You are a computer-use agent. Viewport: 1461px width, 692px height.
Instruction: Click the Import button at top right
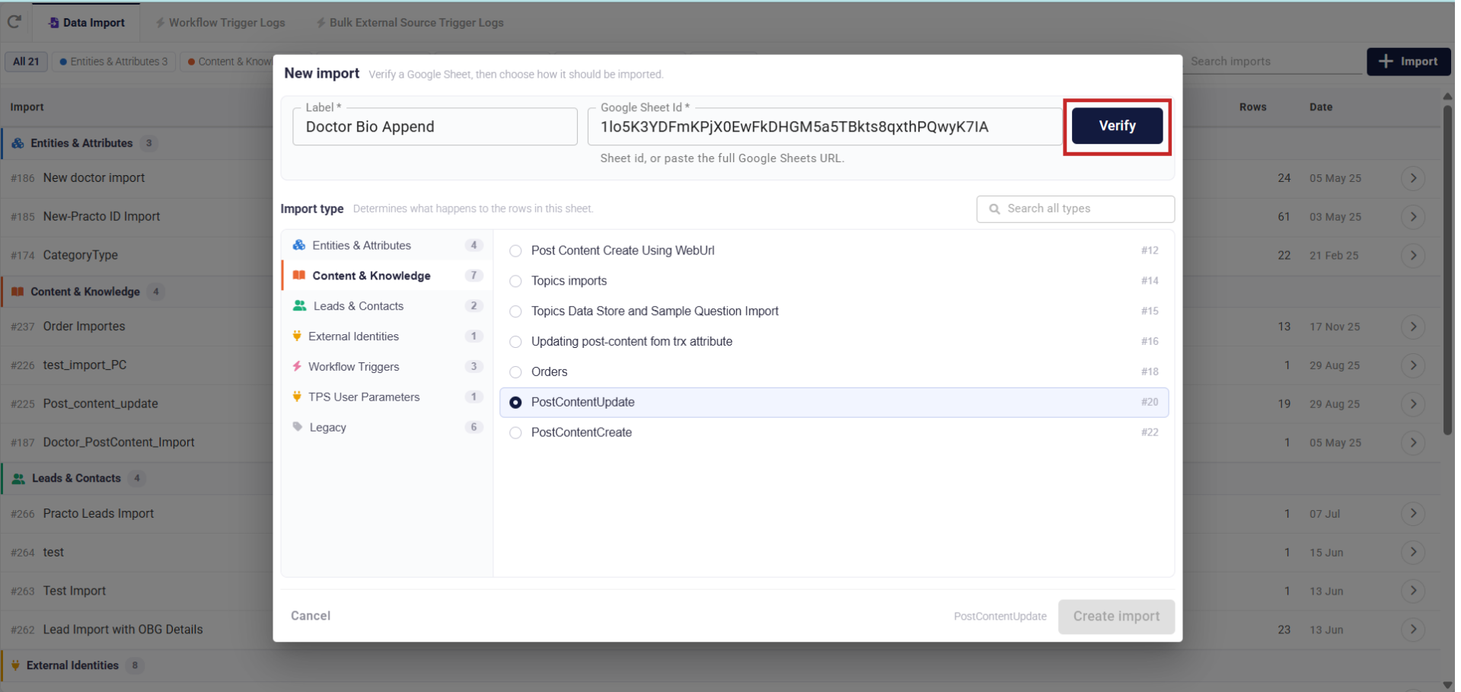pos(1408,62)
